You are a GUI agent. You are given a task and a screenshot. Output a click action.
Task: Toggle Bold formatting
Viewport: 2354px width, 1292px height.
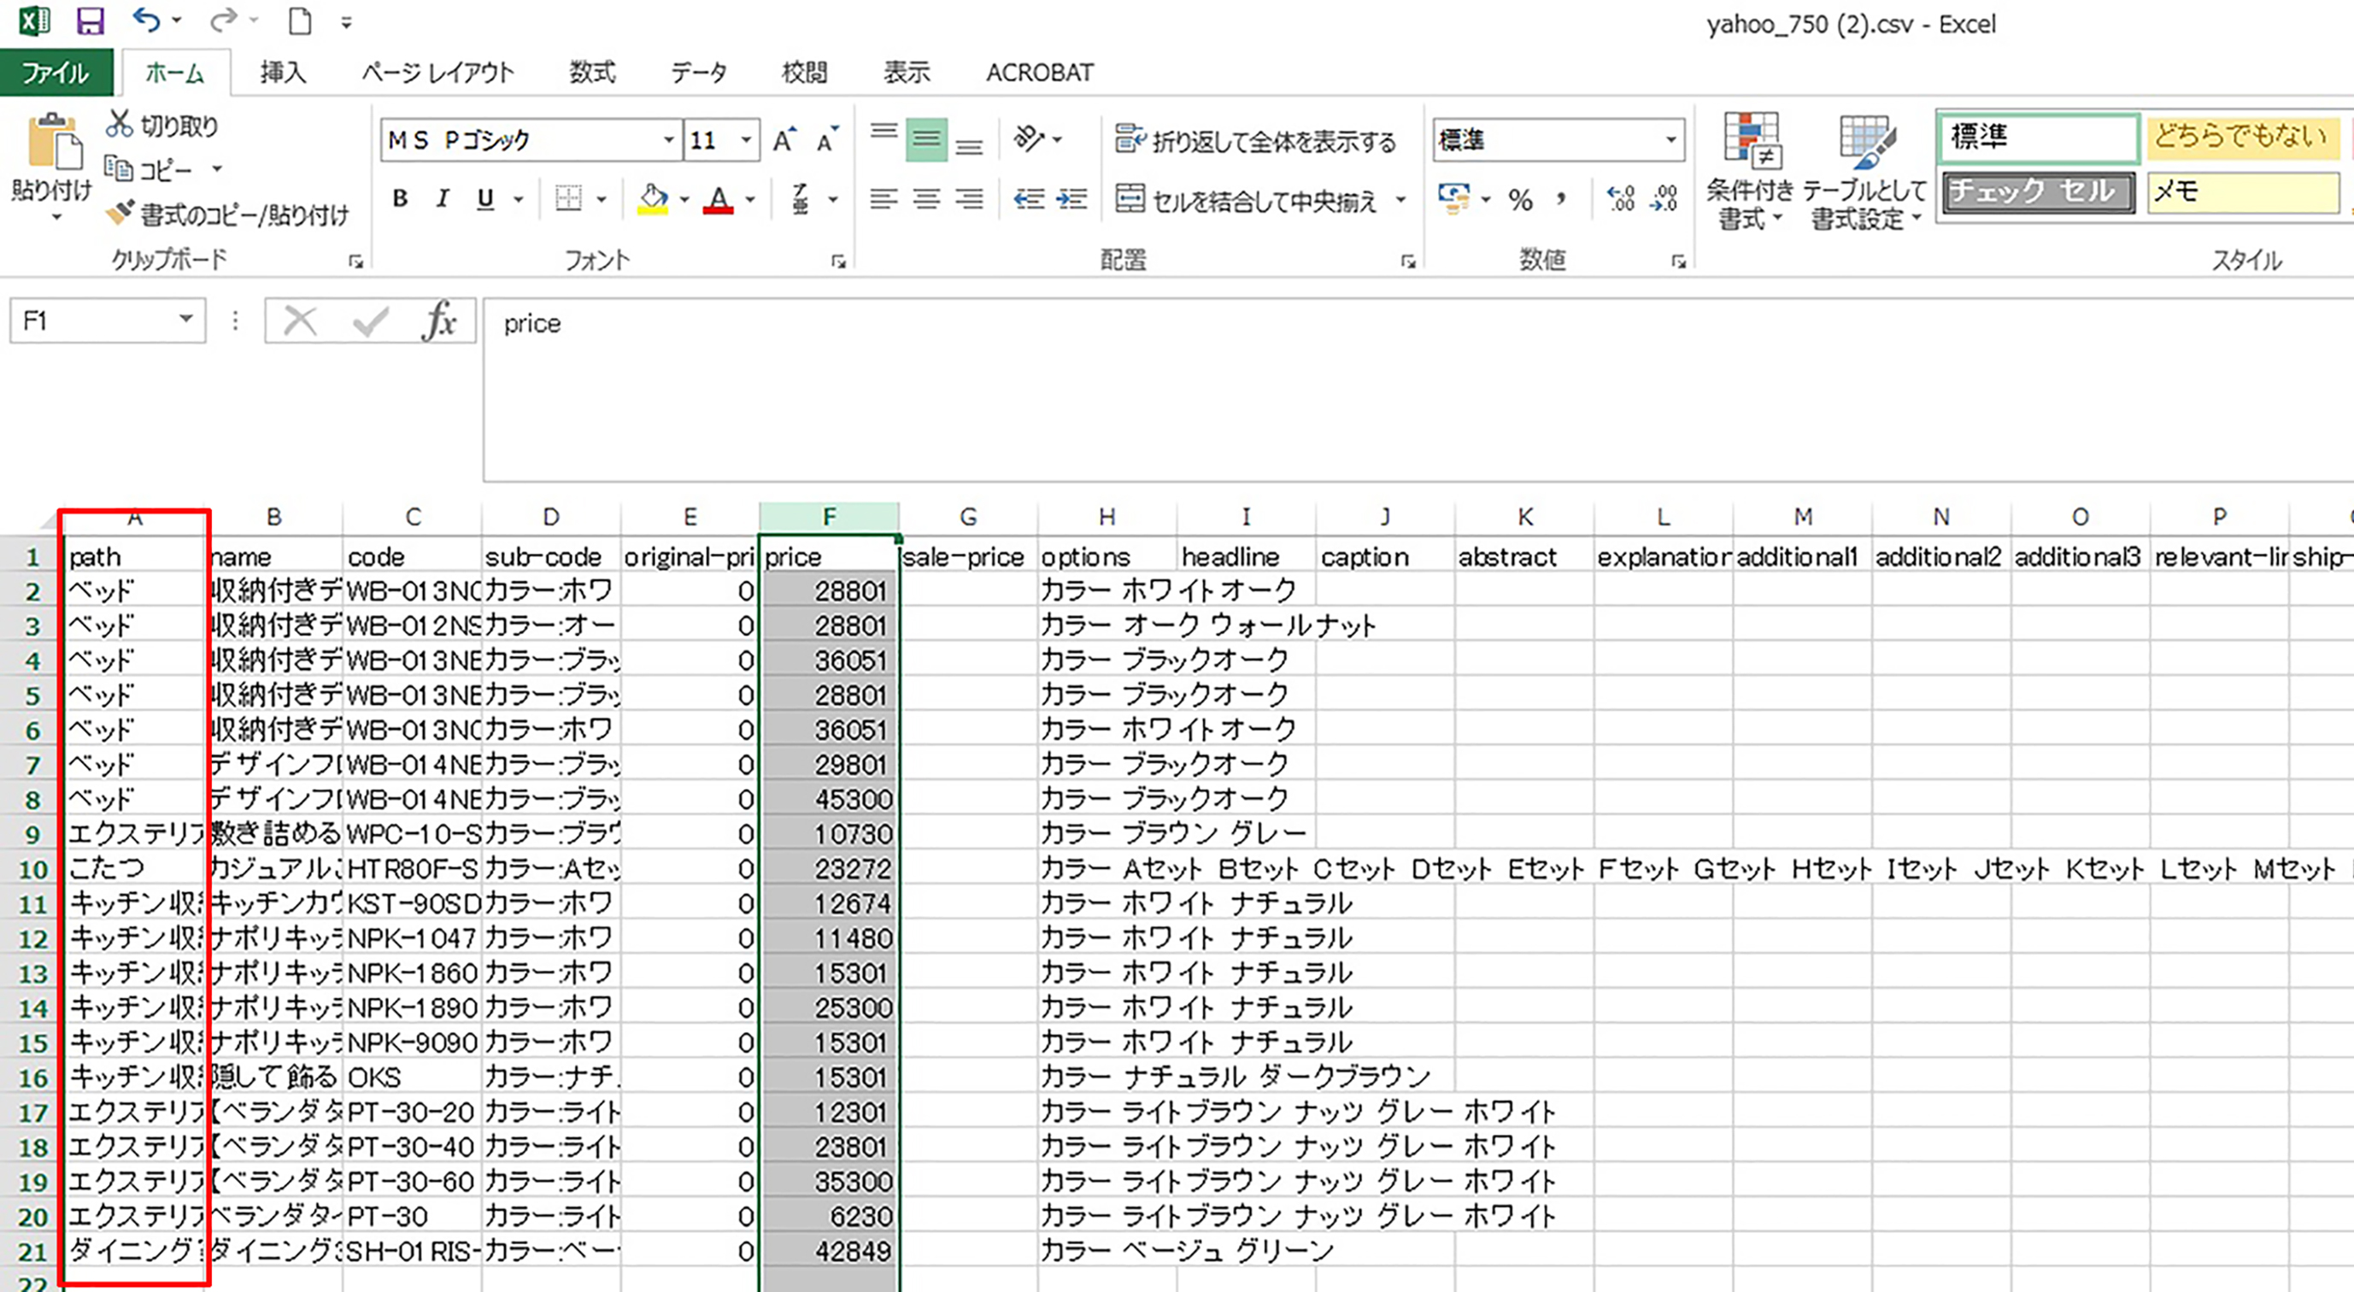coord(399,198)
